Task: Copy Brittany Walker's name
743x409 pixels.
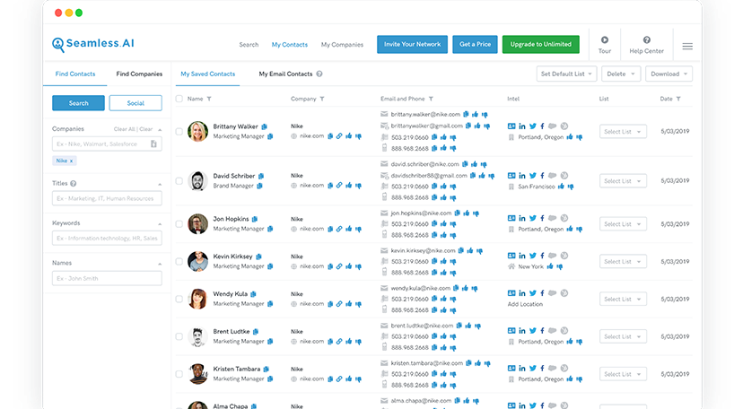Action: pos(265,126)
